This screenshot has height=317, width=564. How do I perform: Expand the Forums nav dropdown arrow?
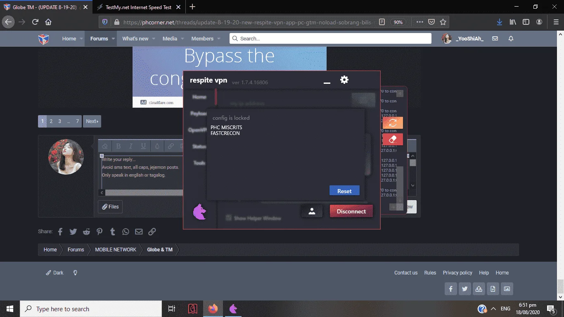[x=113, y=39]
